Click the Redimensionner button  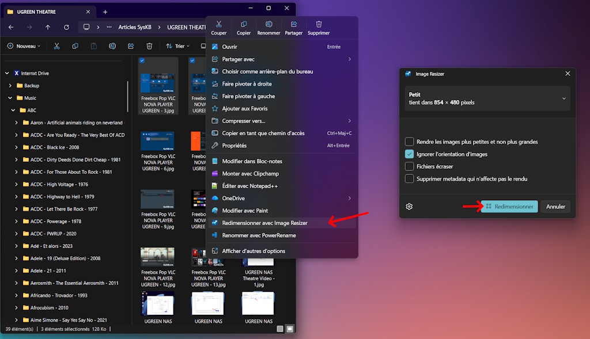pyautogui.click(x=509, y=207)
